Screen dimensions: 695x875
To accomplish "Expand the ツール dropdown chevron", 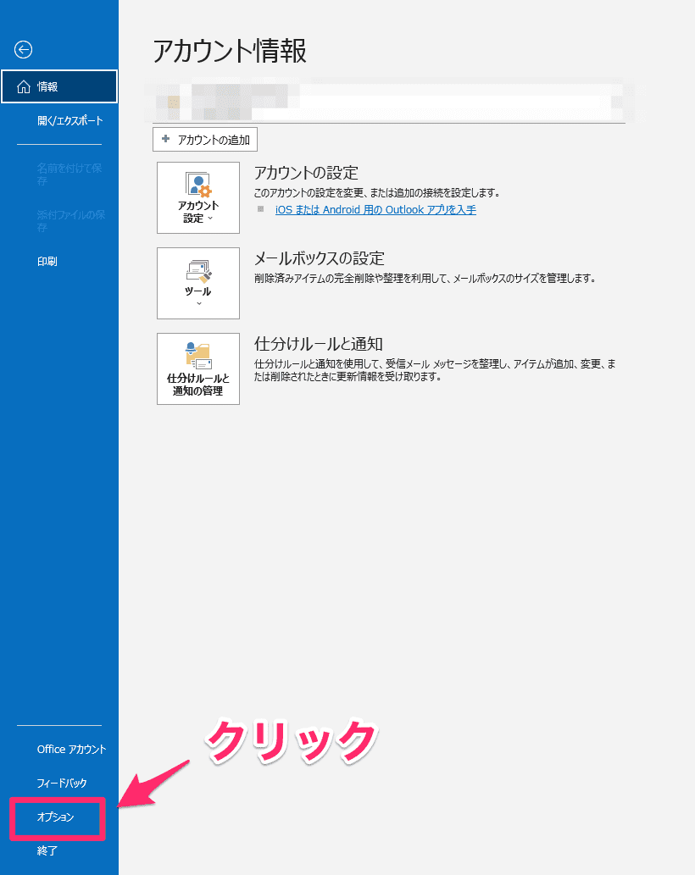I will [x=198, y=303].
